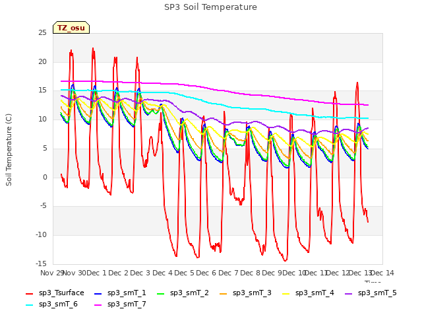Click the 20 y-axis tick label
The width and height of the screenshot is (422, 317).
pyautogui.click(x=42, y=61)
